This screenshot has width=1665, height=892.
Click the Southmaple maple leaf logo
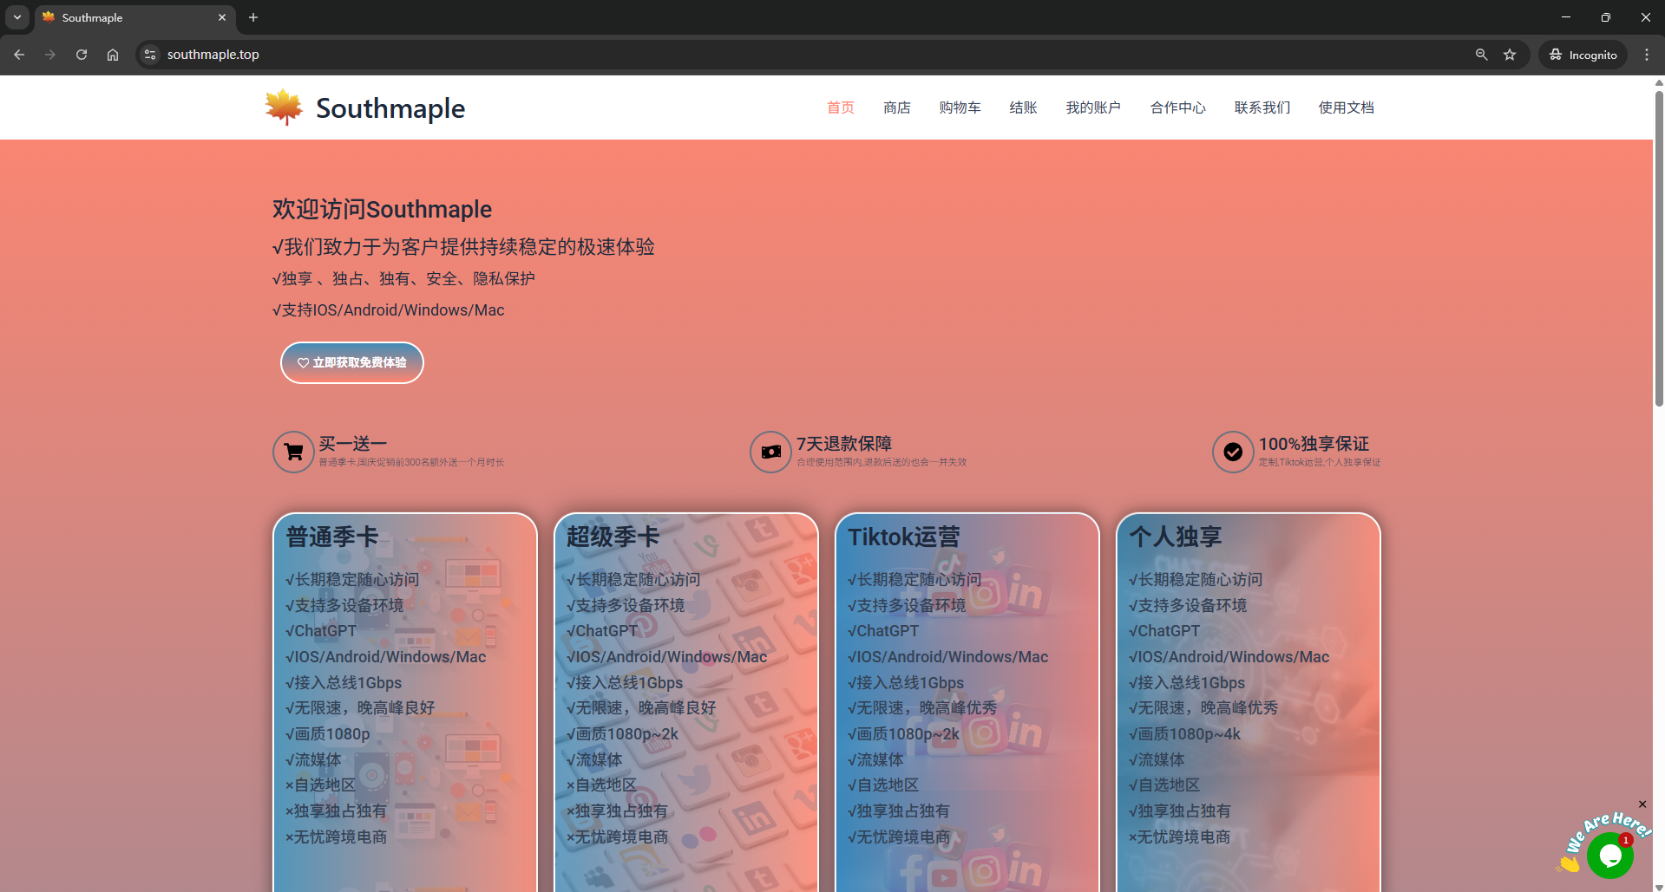(283, 105)
